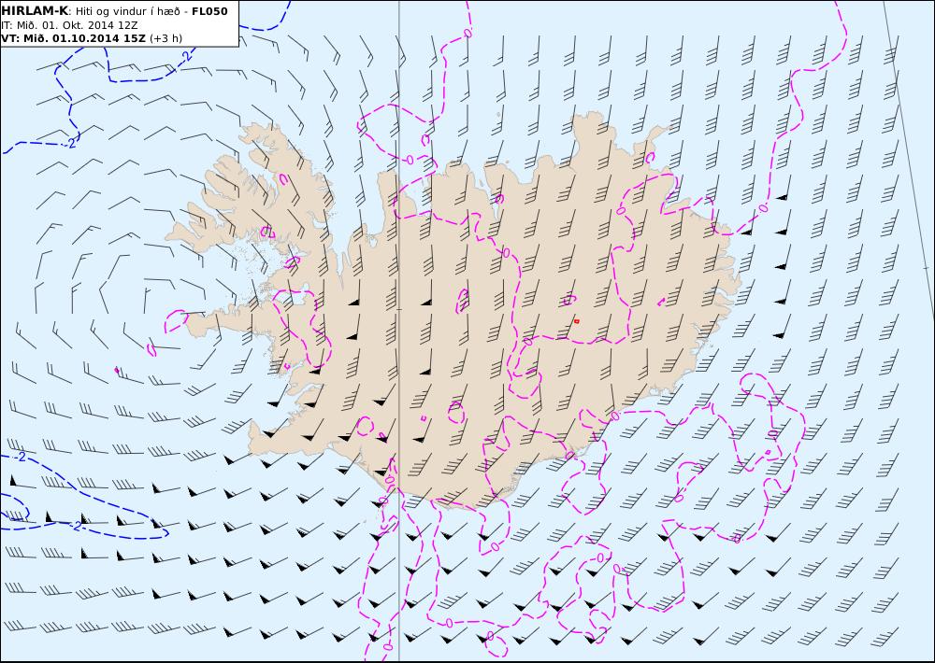Click the VT valid time '01.10.2014 15Z'
Image resolution: width=935 pixels, height=663 pixels.
click(x=99, y=38)
